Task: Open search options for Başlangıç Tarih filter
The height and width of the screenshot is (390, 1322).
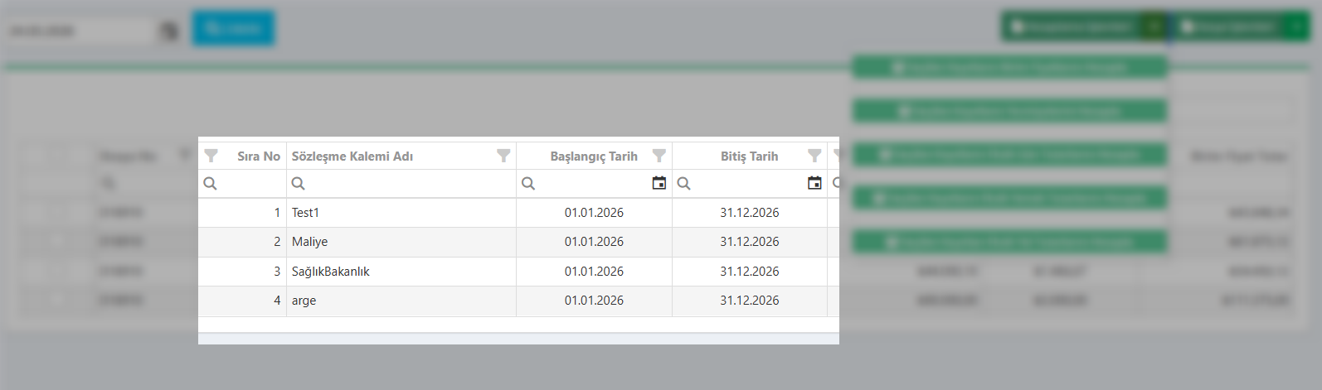Action: [528, 183]
